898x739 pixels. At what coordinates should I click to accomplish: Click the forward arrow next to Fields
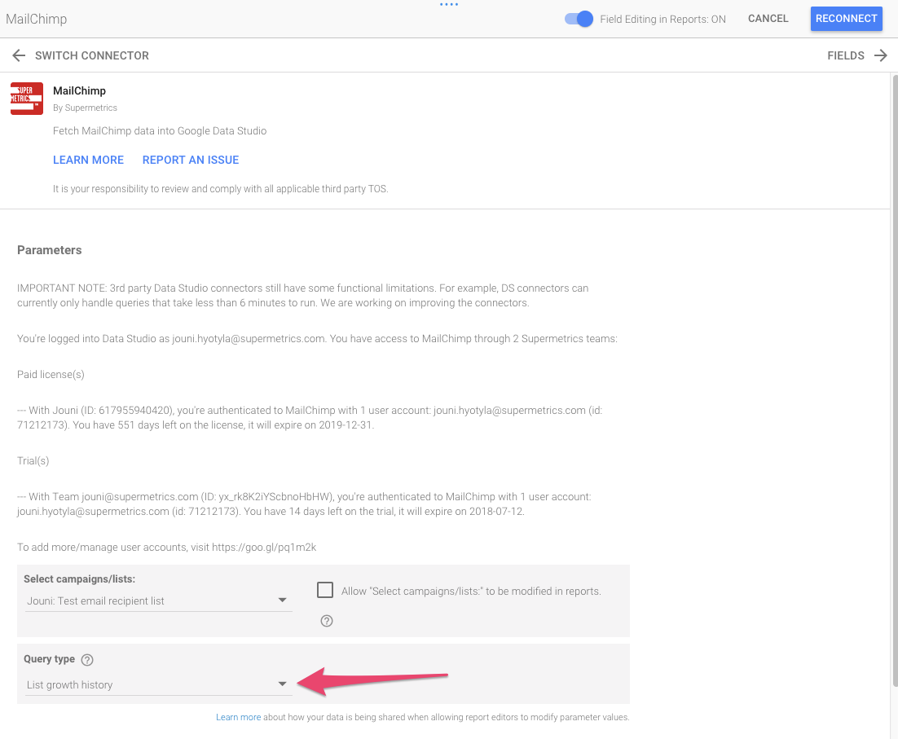pos(880,55)
